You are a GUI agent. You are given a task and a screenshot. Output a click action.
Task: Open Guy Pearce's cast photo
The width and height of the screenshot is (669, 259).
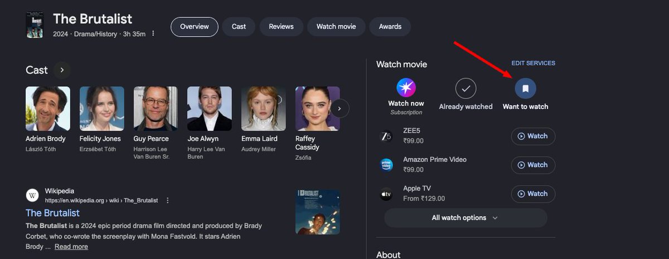[156, 108]
